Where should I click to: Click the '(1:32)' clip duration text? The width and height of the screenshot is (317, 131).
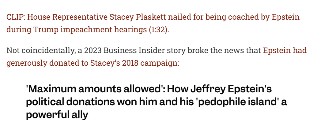(158, 30)
